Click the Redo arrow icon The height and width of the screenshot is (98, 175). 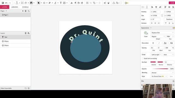tap(10, 3)
